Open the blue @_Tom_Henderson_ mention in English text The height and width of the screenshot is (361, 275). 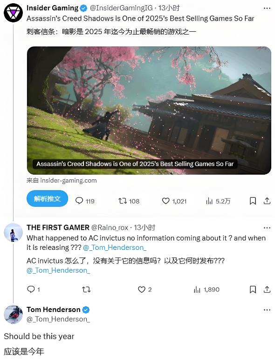click(115, 248)
